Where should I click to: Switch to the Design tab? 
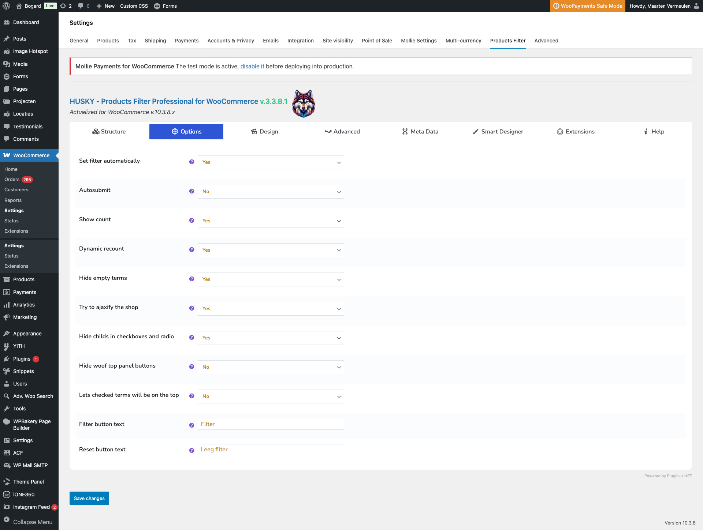(264, 132)
